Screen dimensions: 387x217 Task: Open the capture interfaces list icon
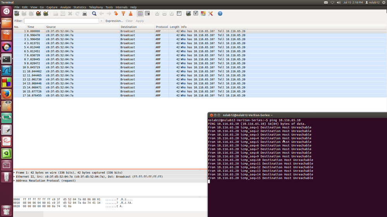(x=17, y=14)
